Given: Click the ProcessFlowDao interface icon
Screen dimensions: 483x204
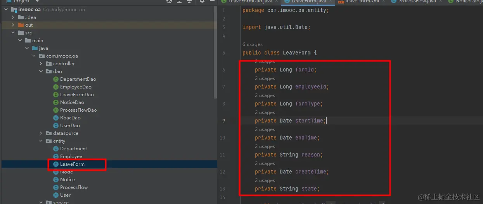Looking at the screenshot, I should pos(56,110).
